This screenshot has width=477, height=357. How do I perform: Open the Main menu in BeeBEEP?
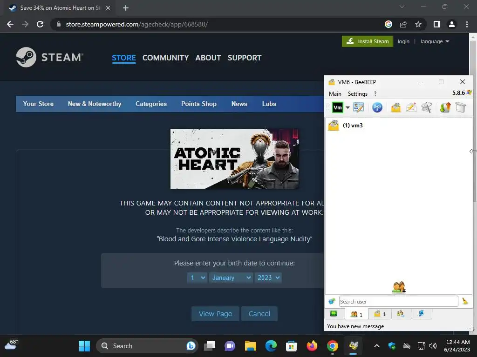(335, 94)
